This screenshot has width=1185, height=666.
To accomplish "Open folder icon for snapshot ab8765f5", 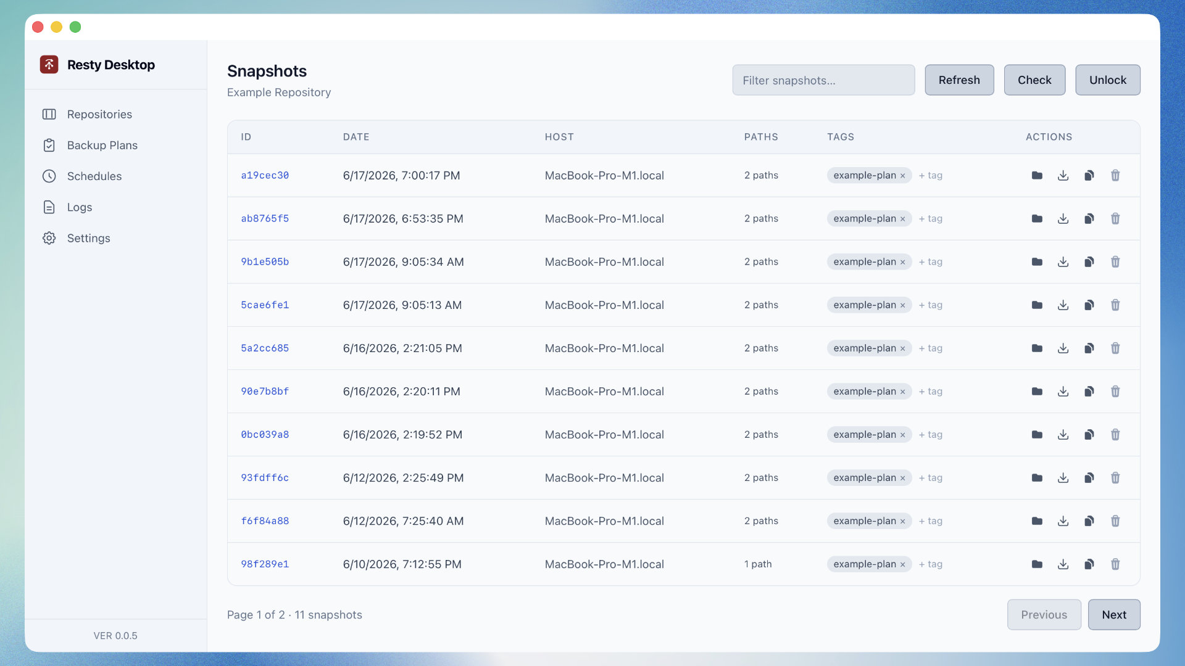I will click(x=1037, y=218).
